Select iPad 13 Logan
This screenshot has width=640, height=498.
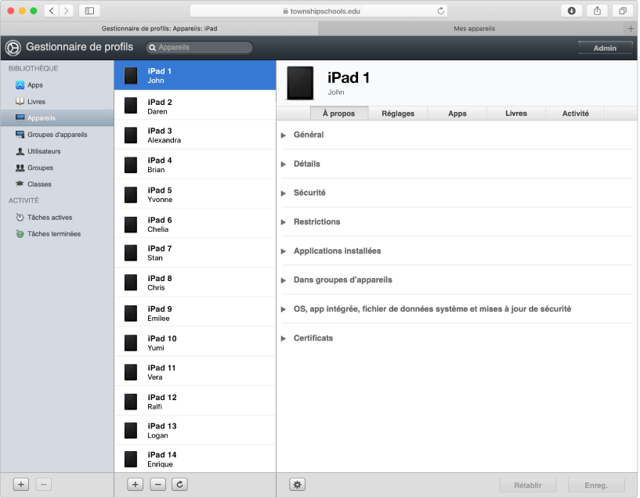pyautogui.click(x=195, y=431)
